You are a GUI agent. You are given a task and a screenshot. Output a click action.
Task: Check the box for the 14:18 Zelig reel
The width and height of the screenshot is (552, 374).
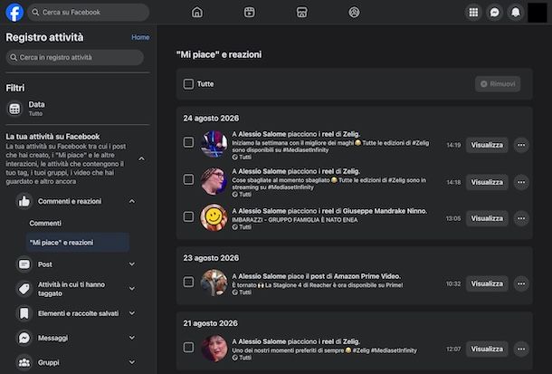pyautogui.click(x=188, y=179)
